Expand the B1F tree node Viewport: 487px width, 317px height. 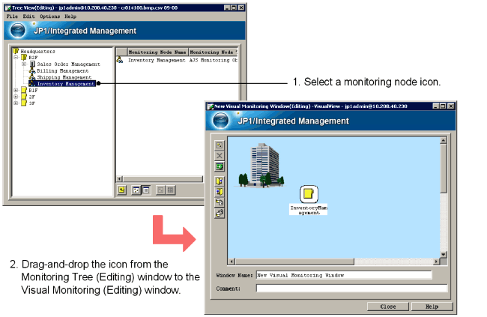16,90
